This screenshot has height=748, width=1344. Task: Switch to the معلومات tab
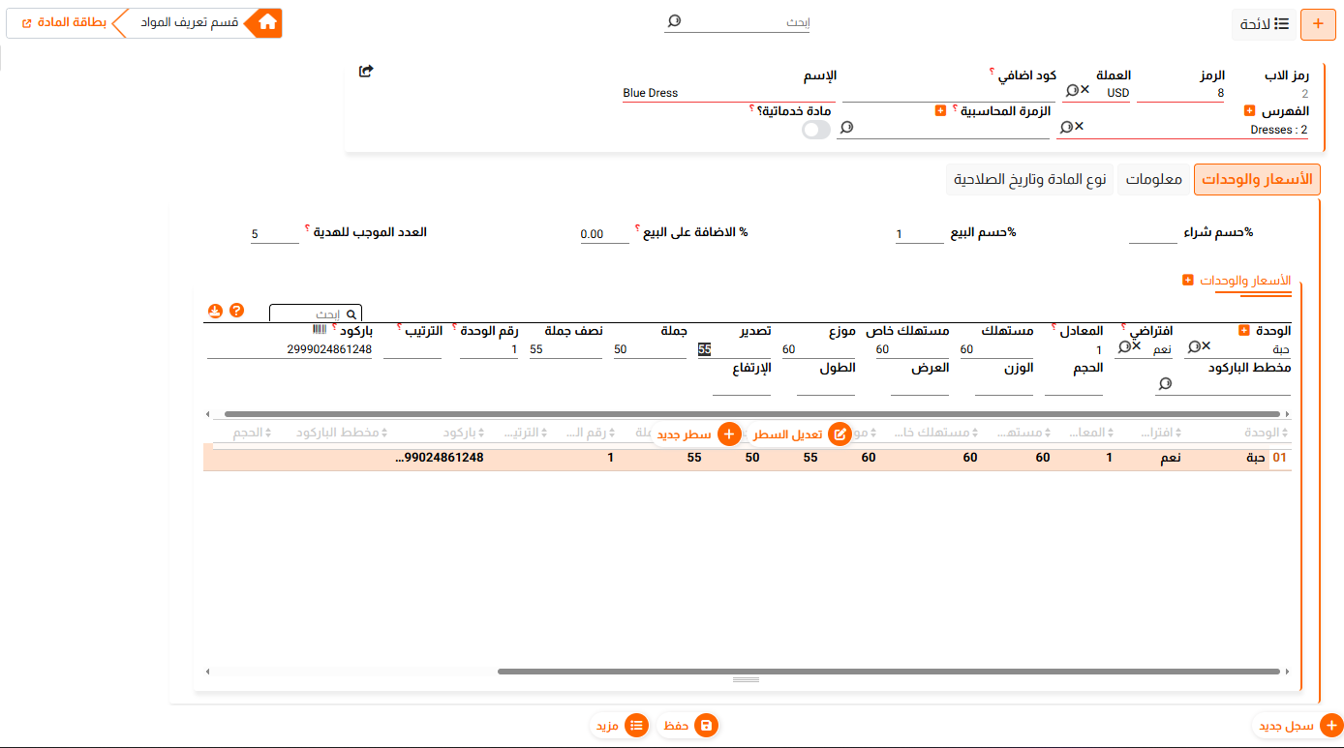coord(1152,180)
